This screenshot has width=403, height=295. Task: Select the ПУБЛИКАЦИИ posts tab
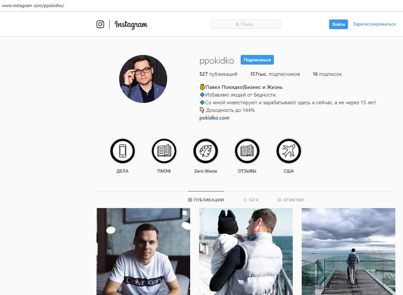point(206,200)
